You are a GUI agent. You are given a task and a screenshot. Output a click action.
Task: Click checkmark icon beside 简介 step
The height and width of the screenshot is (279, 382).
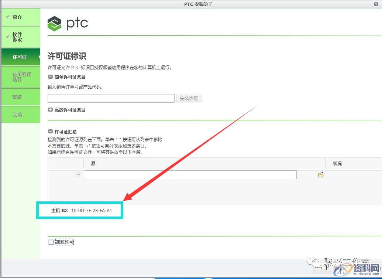coord(7,17)
